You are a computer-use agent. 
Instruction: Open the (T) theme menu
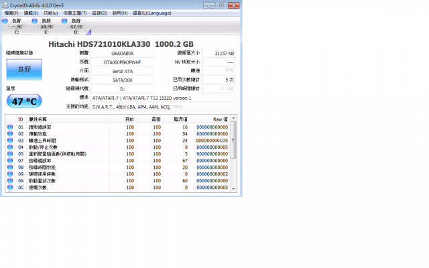tap(75, 13)
